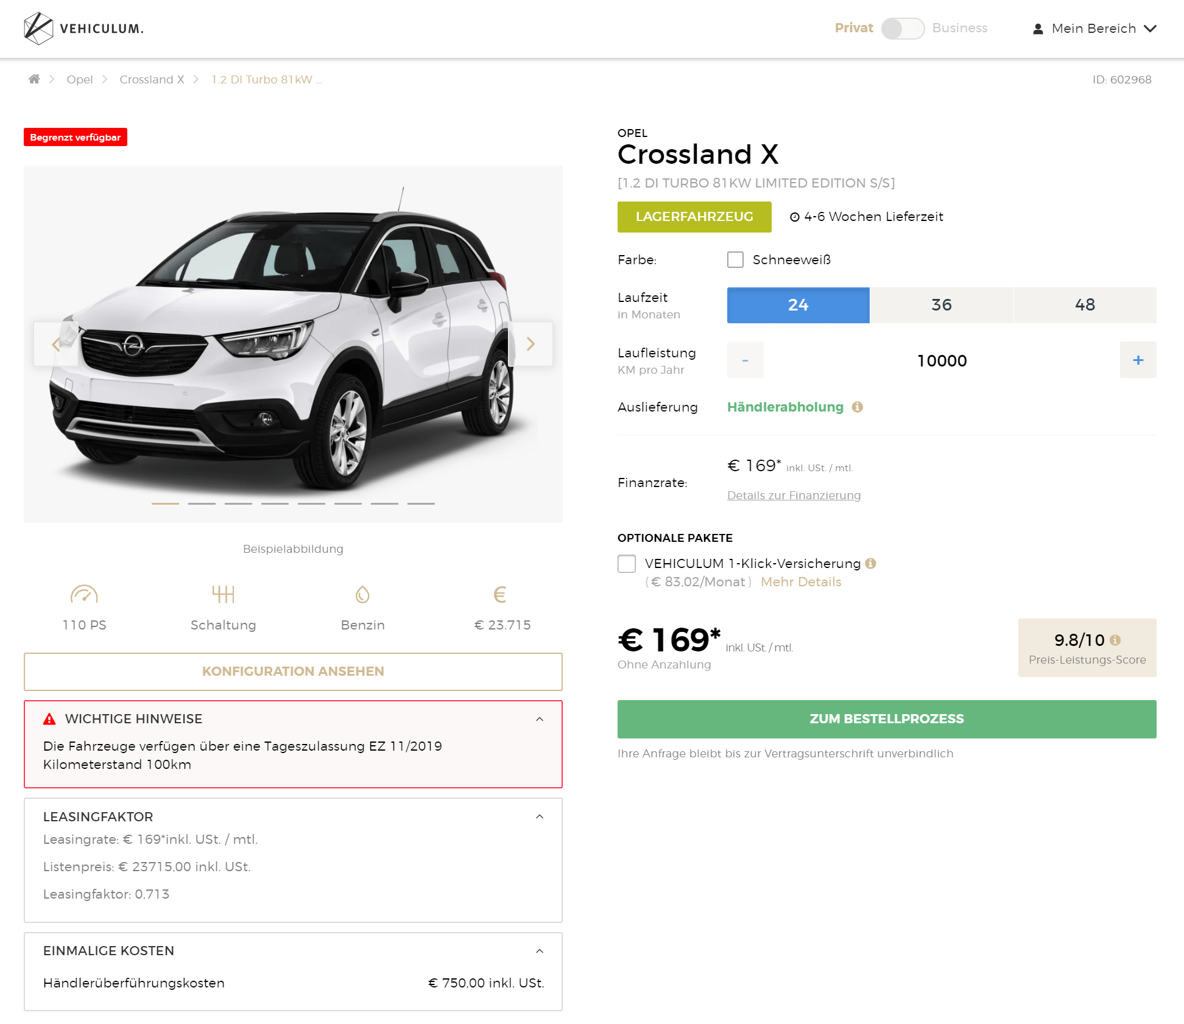Image resolution: width=1184 pixels, height=1024 pixels.
Task: Click the 1.2 DI Turbo breadcrumb
Action: [x=266, y=80]
